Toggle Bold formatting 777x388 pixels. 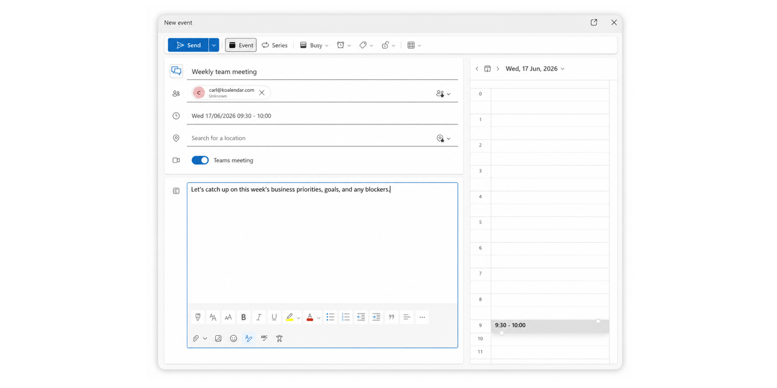244,317
